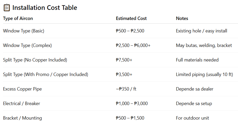Select the Excess Copper Pipe cell

click(x=22, y=89)
